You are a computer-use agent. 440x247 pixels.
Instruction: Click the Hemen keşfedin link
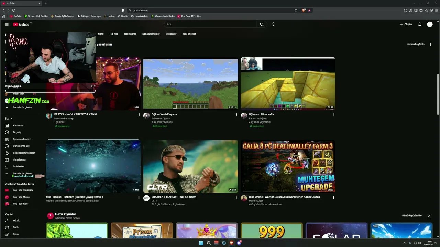point(416,44)
